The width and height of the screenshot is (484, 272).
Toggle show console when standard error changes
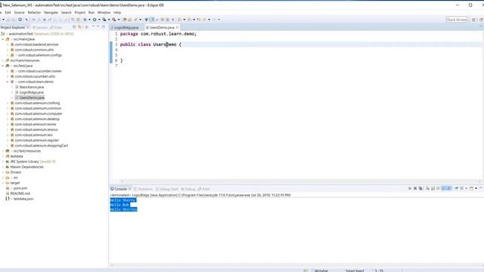(449, 188)
